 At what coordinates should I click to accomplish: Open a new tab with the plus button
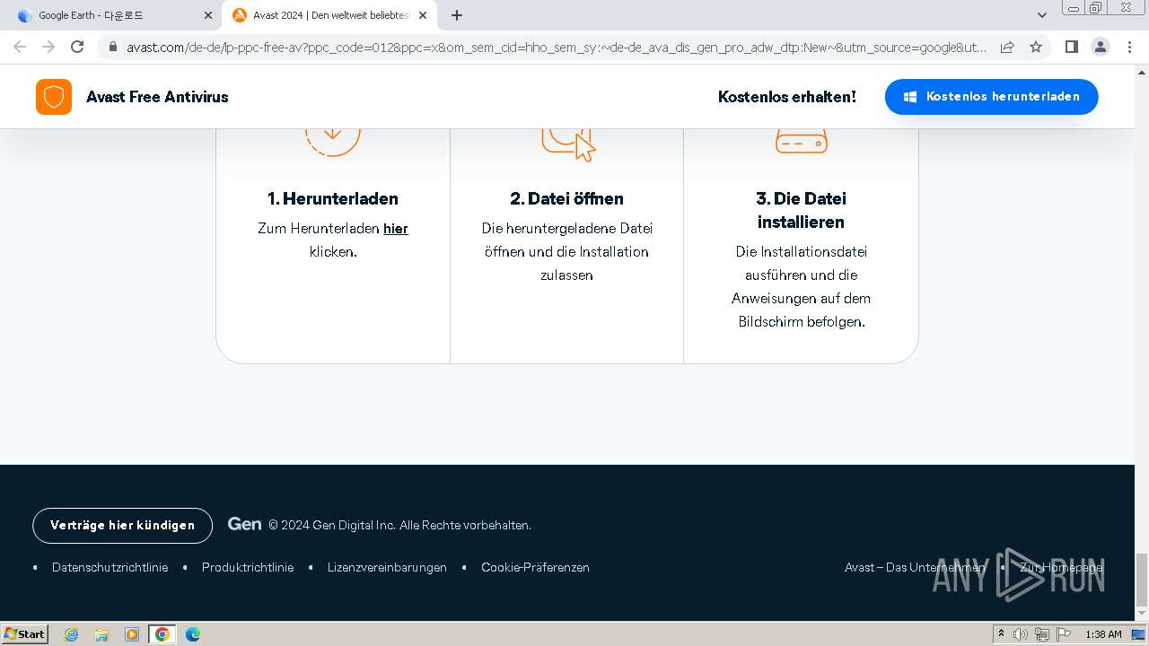pyautogui.click(x=457, y=15)
